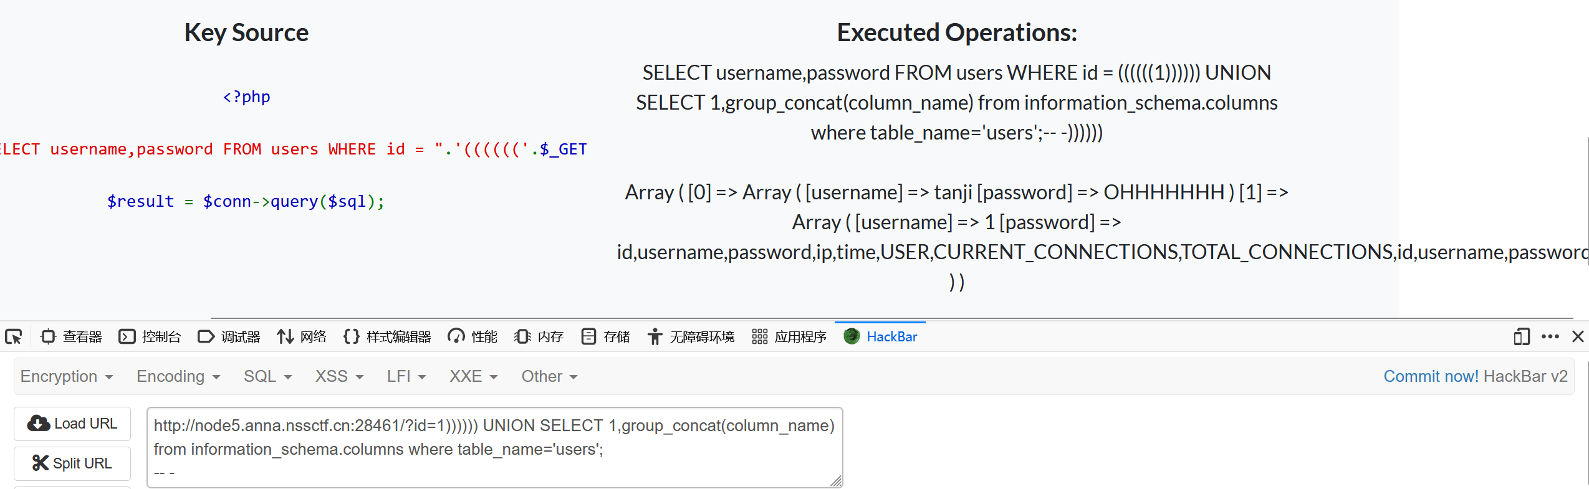Open the 应用程序 Application tab
The image size is (1589, 489).
[789, 337]
